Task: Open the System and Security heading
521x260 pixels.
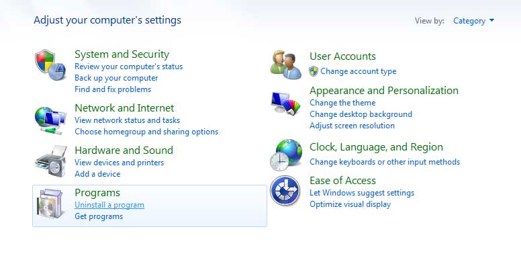Action: (122, 54)
